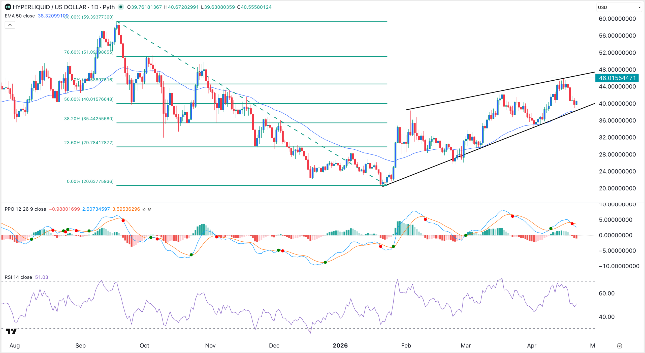
Task: Click the 40.00 RSI axis label
Action: point(607,317)
